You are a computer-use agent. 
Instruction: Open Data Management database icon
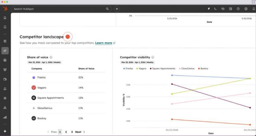(x=5, y=98)
